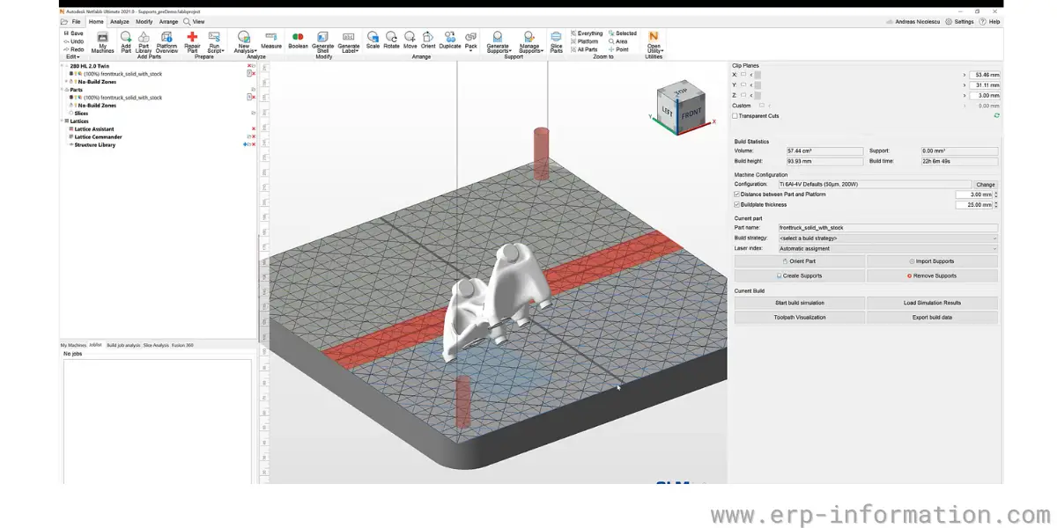This screenshot has height=528, width=1057.
Task: Switch to the Arrange ribbon tab
Action: click(x=168, y=21)
